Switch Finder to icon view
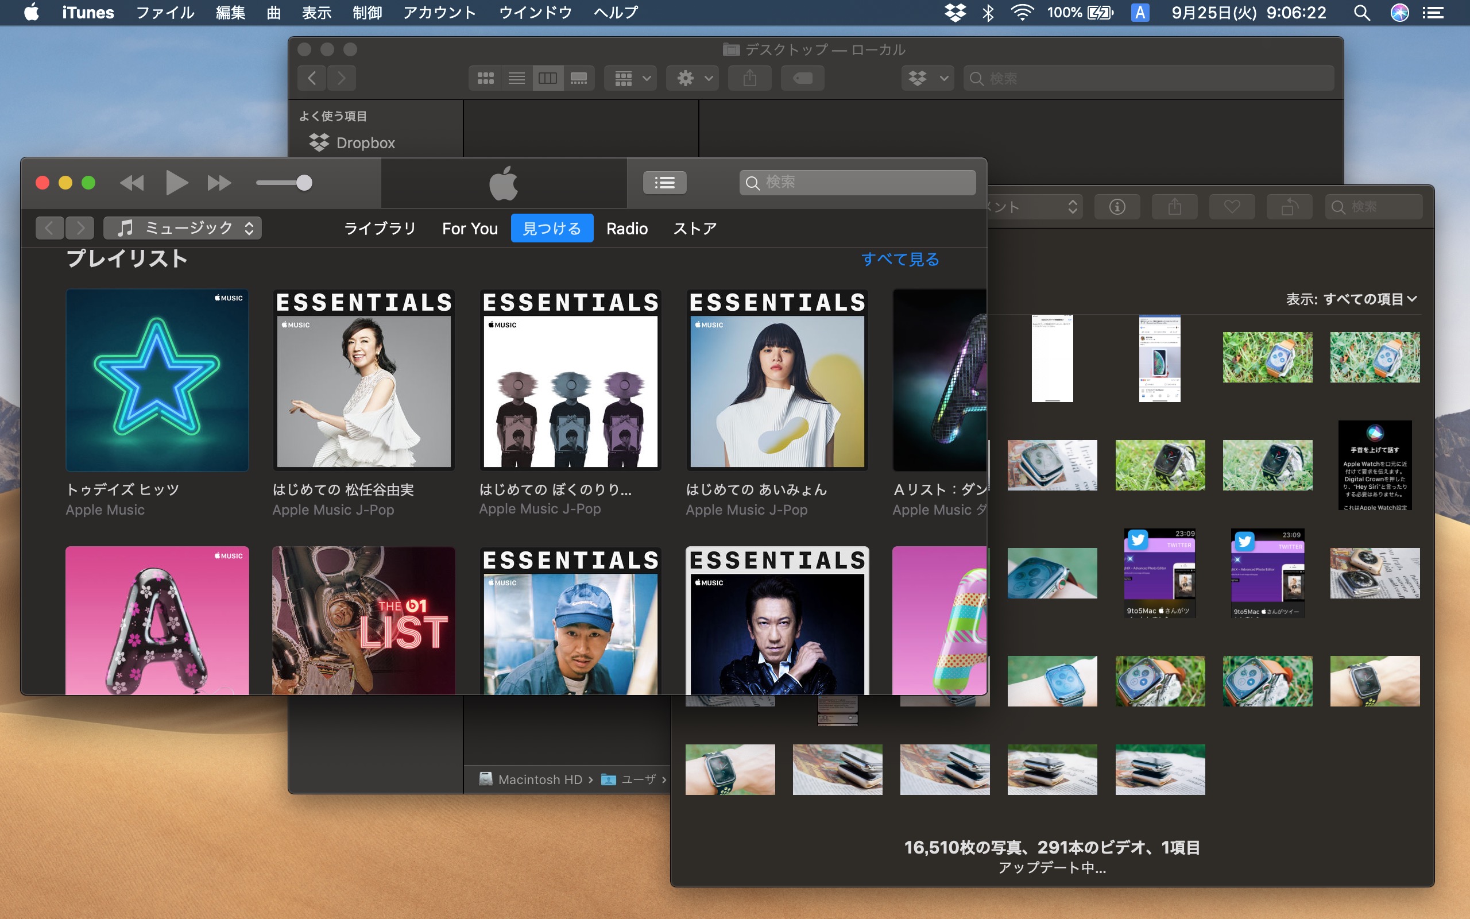This screenshot has width=1470, height=919. (x=485, y=79)
